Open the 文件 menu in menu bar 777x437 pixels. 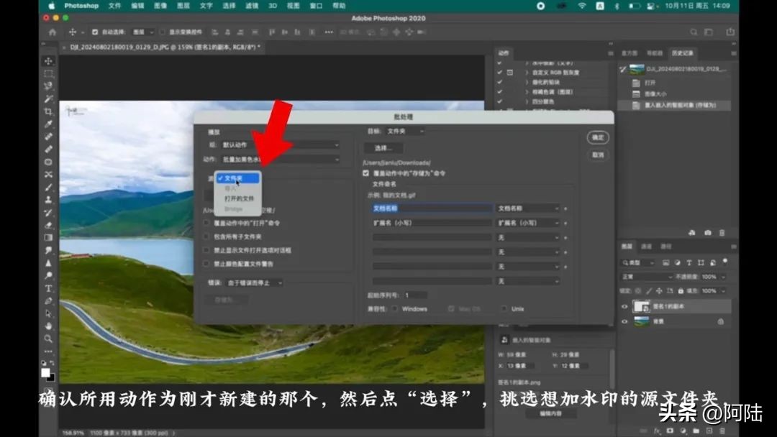point(114,6)
